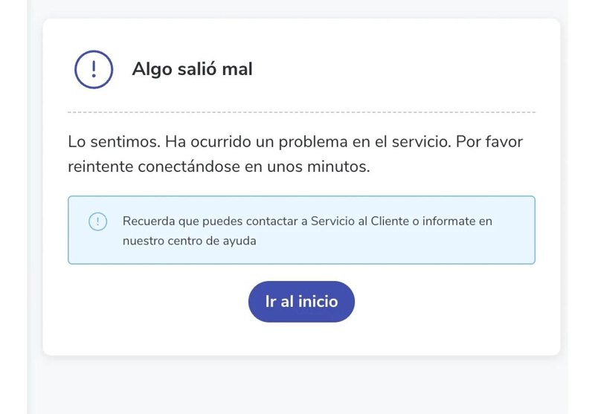Select the 'Algo salió mal' heading

tap(192, 69)
